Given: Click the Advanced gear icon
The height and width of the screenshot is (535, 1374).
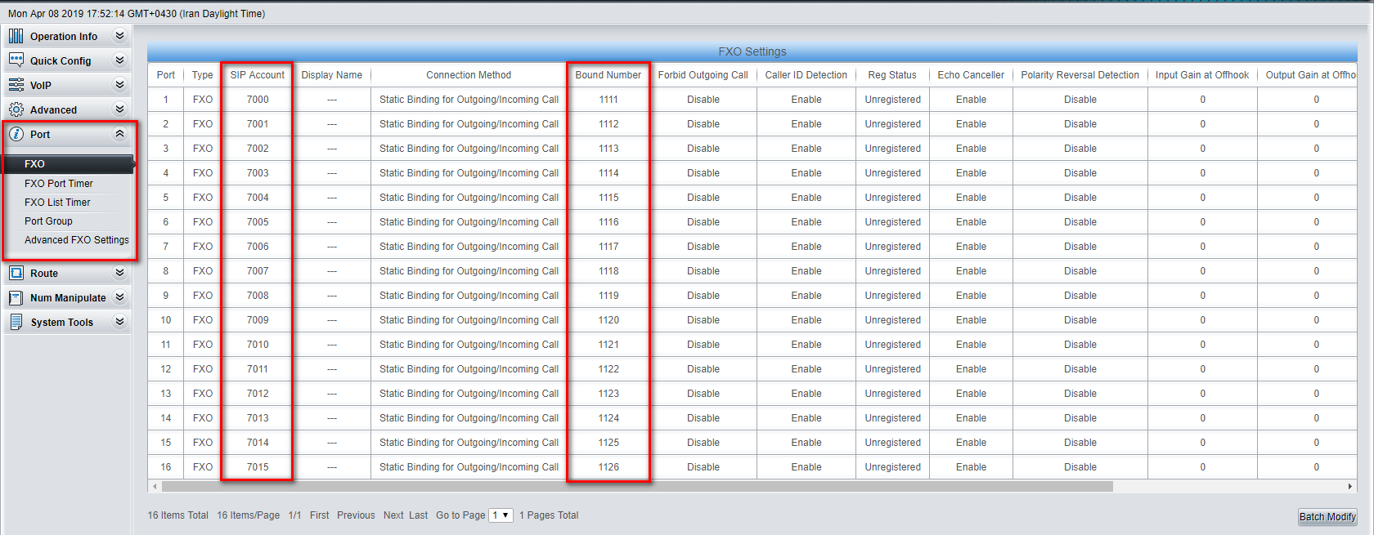Looking at the screenshot, I should [16, 109].
